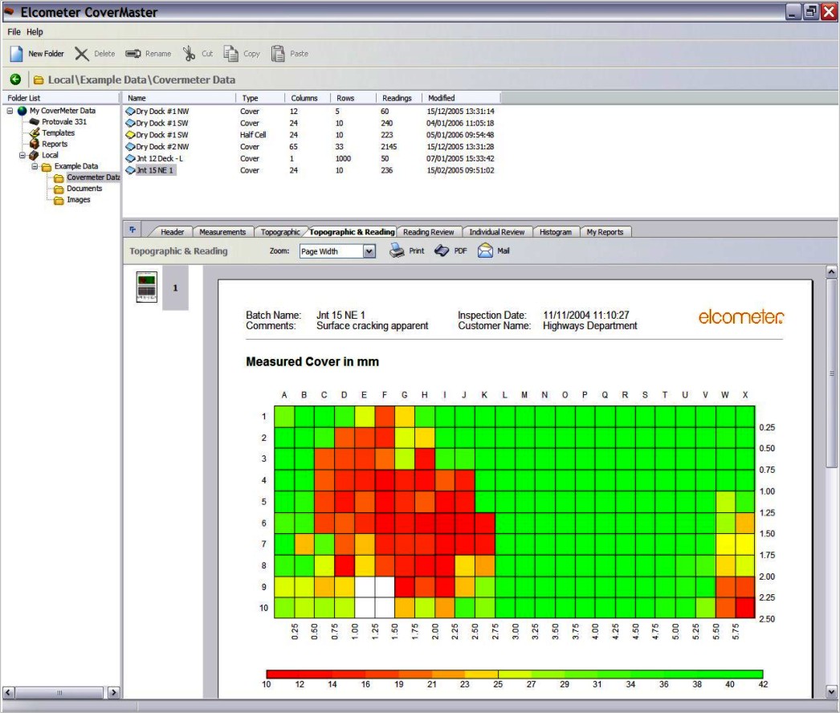The image size is (840, 713).
Task: Switch to the My Reports tab
Action: tap(605, 232)
